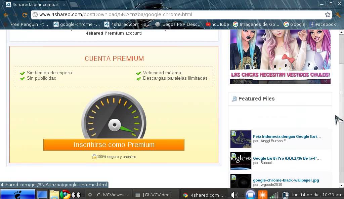Viewport: 344px width, 199px height.
Task: Click Inscribirse como Premium button
Action: [114, 145]
